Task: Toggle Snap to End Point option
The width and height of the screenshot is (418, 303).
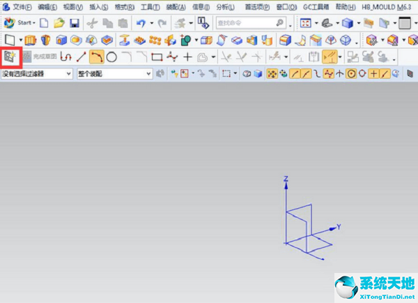Action: coord(295,73)
